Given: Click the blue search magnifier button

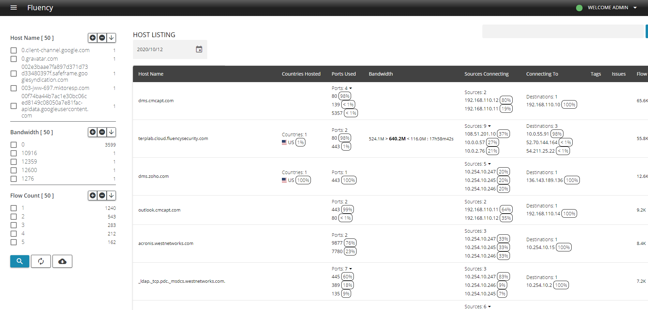Looking at the screenshot, I should click(20, 261).
